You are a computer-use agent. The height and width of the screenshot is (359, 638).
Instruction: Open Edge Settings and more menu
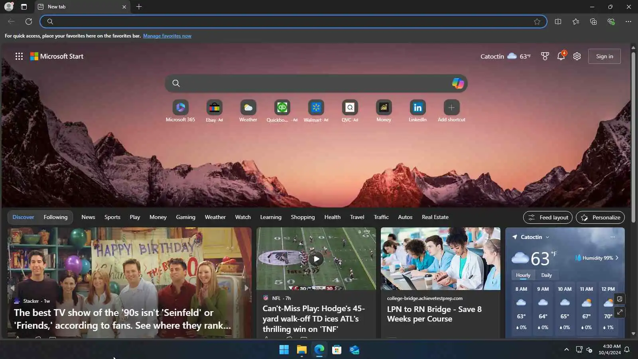pyautogui.click(x=628, y=22)
